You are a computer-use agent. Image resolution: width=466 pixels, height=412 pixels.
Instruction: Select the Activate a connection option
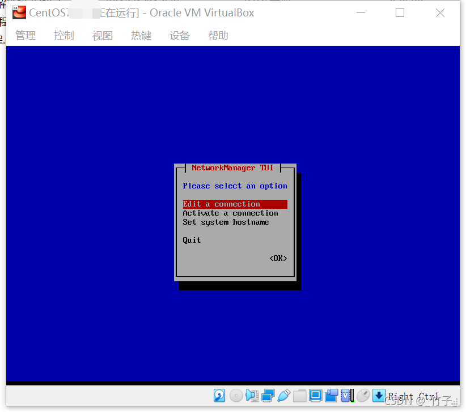point(229,213)
